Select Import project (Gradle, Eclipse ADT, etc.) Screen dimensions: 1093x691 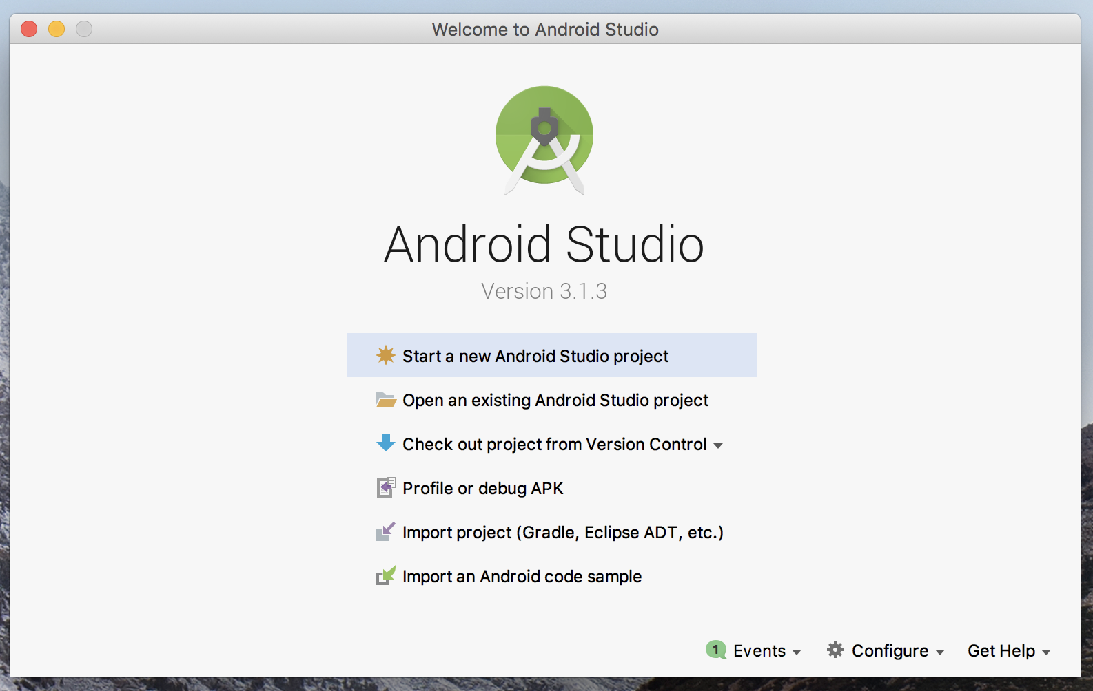pyautogui.click(x=551, y=532)
